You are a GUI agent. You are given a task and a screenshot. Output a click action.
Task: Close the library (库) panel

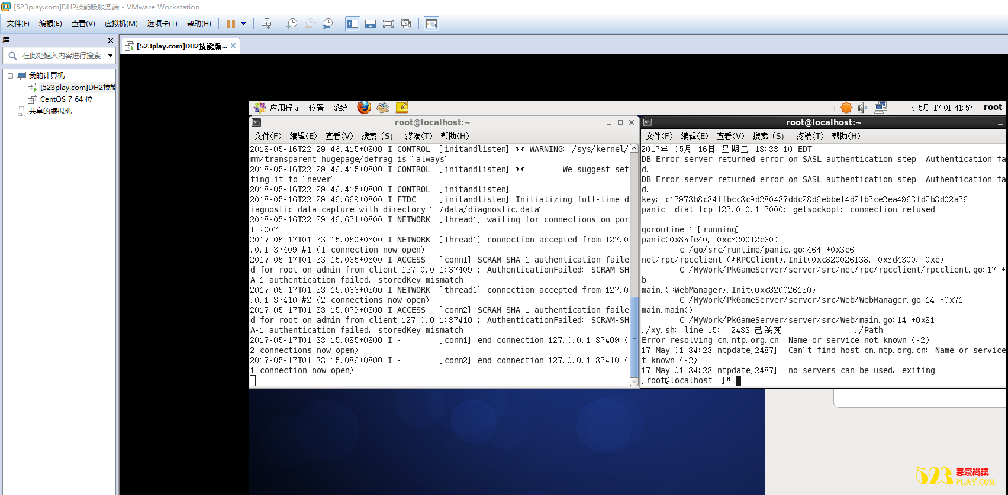tap(111, 40)
